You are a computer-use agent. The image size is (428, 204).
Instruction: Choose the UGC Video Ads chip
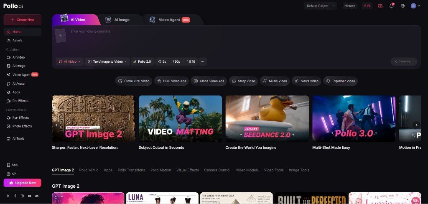coord(171,81)
